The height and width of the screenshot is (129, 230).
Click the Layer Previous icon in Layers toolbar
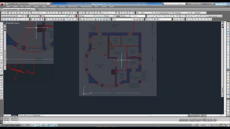pos(72,16)
